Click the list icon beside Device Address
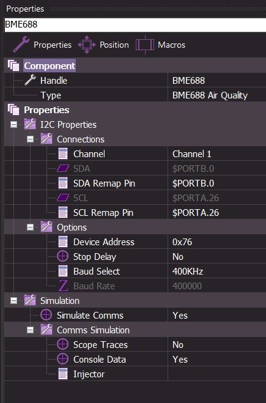Image resolution: width=266 pixels, height=403 pixels. 63,242
